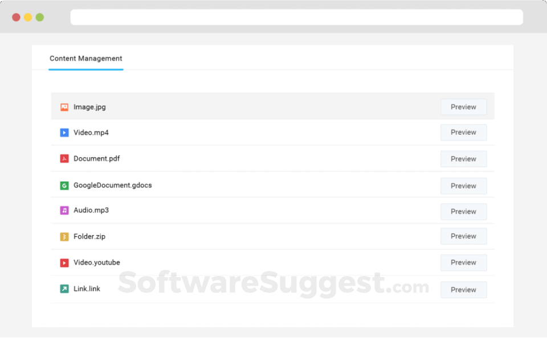Screen dimensions: 547x338
Task: Click the red PDF icon beside Document.pdf
Action: (64, 159)
